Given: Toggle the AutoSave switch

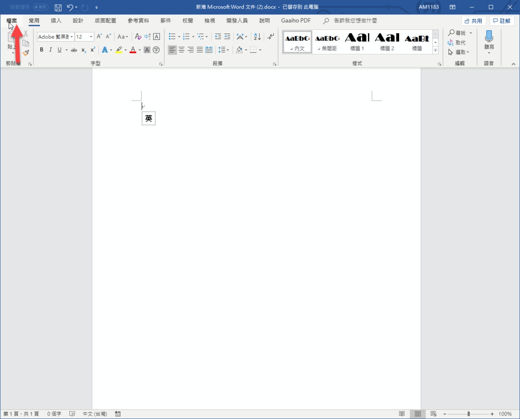Looking at the screenshot, I should (x=40, y=7).
